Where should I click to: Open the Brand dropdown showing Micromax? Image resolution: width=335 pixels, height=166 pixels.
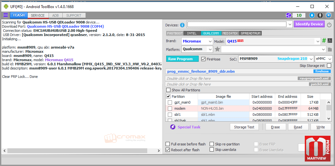click(x=197, y=41)
